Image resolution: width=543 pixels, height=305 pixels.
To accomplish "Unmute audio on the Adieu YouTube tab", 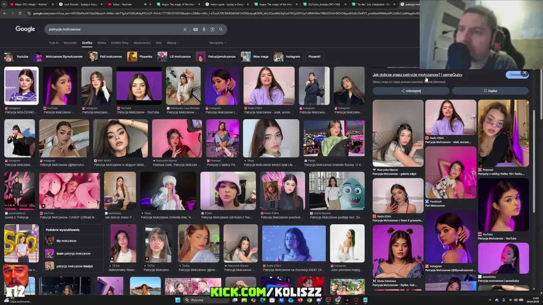I will [x=145, y=4].
